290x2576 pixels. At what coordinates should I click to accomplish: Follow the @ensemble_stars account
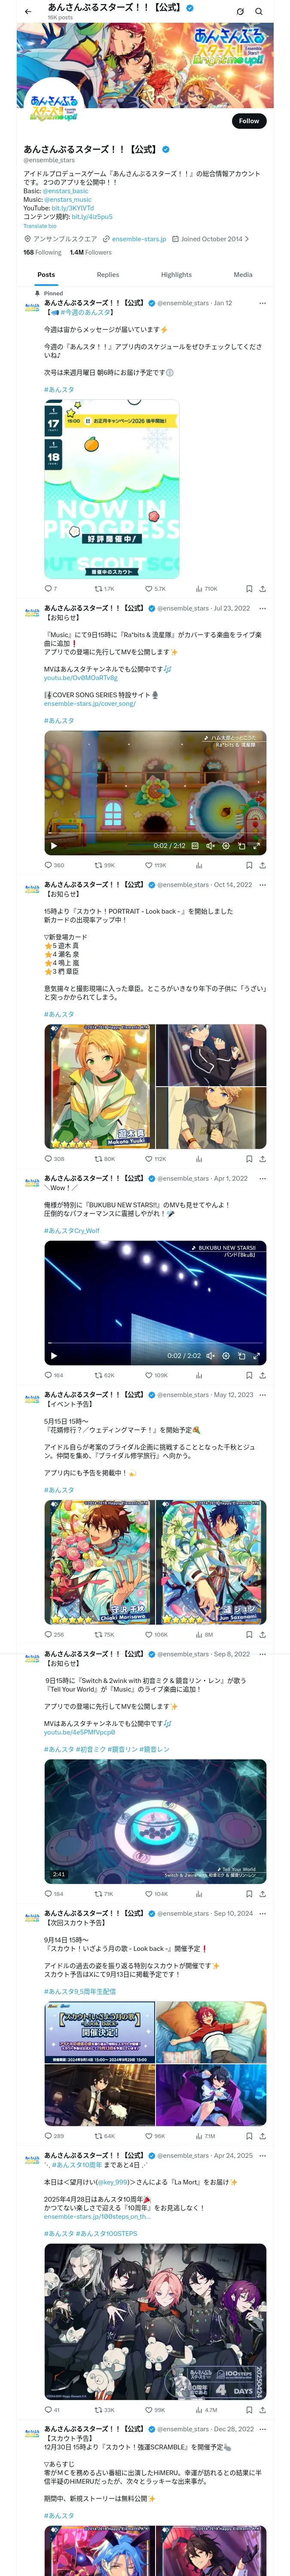coord(249,121)
